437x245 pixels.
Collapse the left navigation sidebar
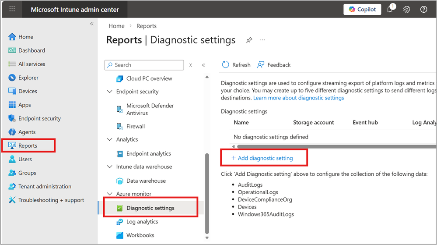click(92, 24)
